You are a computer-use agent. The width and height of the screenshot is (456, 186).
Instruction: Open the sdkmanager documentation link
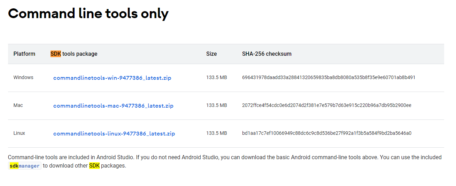(24, 166)
